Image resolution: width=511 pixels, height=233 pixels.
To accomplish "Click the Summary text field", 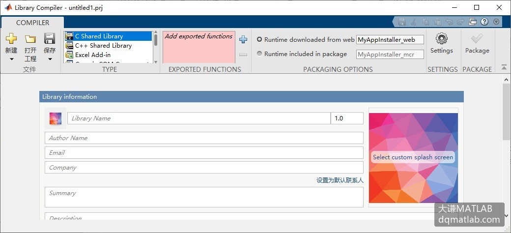I will [204, 197].
